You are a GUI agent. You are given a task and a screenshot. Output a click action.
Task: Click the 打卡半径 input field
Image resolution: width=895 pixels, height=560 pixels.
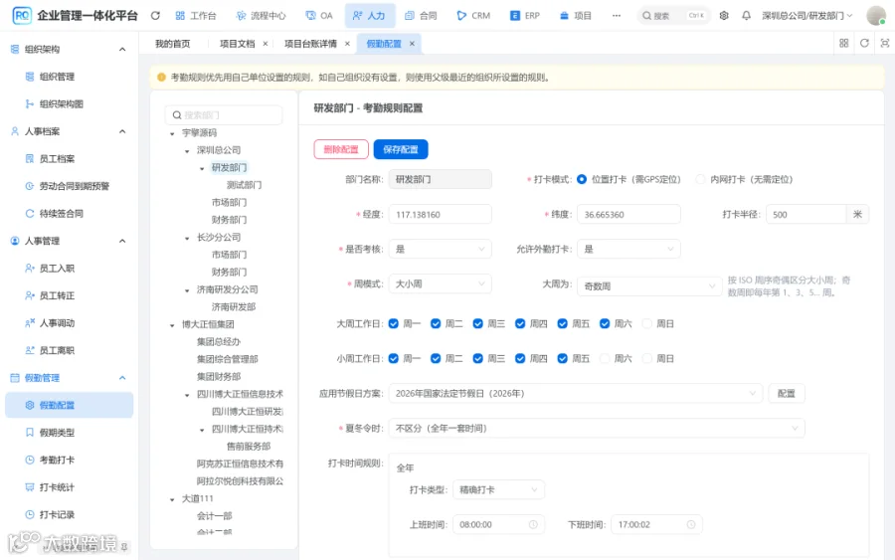[805, 215]
